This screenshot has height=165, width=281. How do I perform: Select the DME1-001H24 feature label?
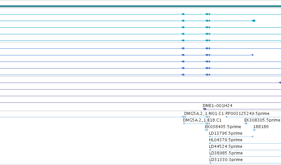(217, 106)
